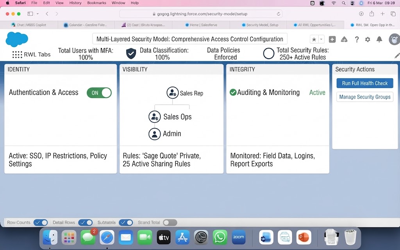Screen dimensions: 400x250
Task: Select the Sales Rep role icon
Action: 172,93
